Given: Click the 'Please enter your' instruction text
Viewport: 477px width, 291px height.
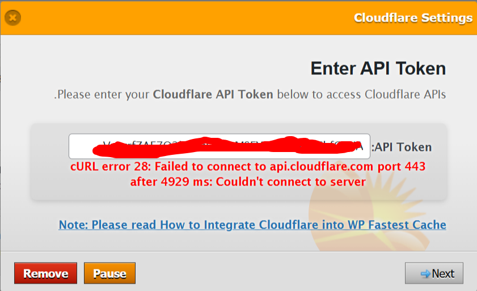Looking at the screenshot, I should tap(103, 94).
